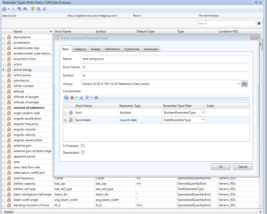The image size is (267, 214).
Task: Enable the Is Finalized checkbox
Action: [x=83, y=145]
